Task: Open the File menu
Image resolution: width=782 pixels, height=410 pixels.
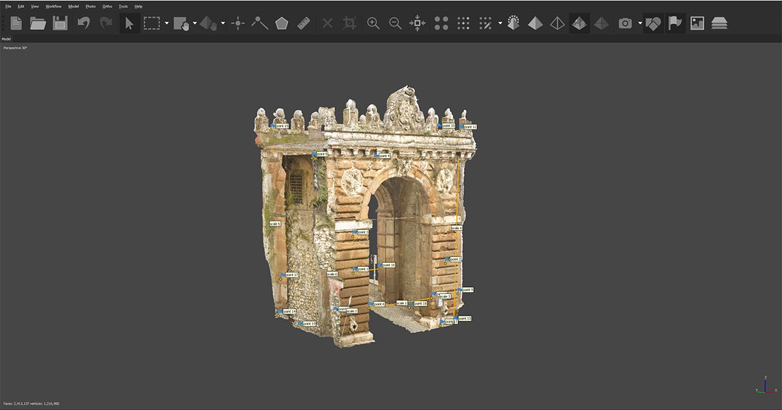Action: (8, 6)
